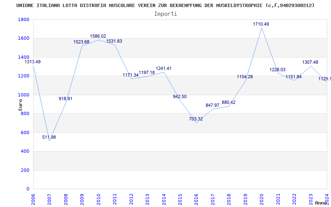This screenshot has width=331, height=207.
Task: Select the data label 1154.28
Action: pyautogui.click(x=245, y=77)
